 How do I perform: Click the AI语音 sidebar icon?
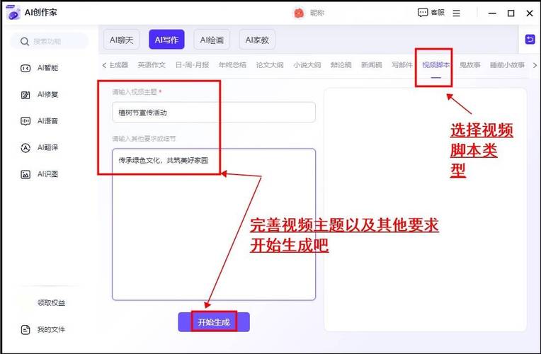pyautogui.click(x=25, y=121)
